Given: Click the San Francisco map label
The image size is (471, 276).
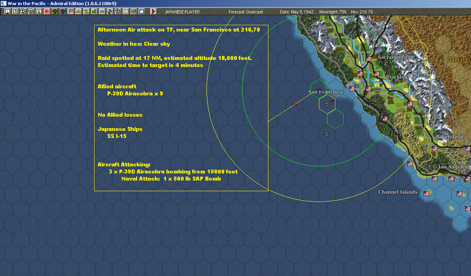Looking at the screenshot, I should click(325, 92).
